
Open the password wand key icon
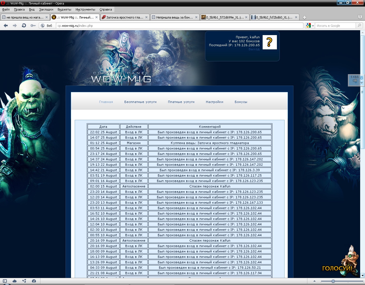33,26
